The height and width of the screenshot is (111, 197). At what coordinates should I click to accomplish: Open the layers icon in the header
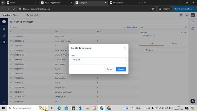[187, 15]
